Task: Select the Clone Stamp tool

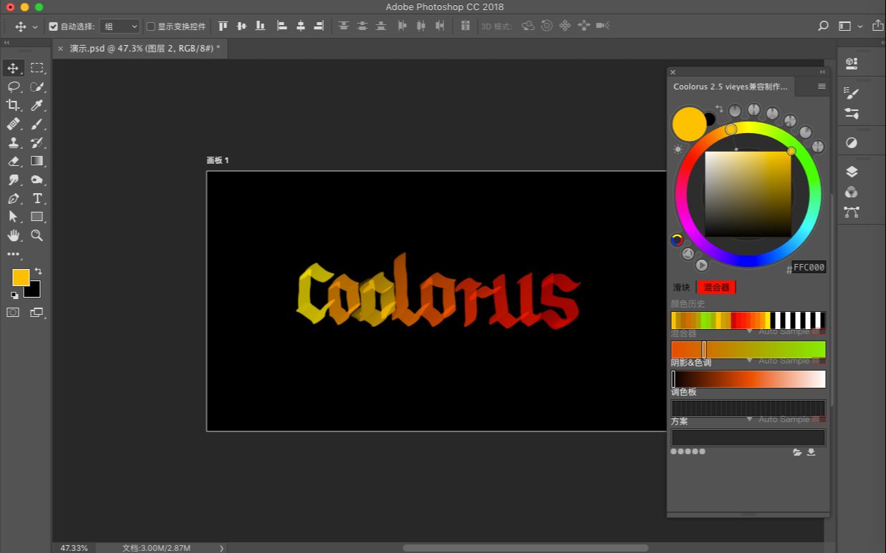Action: [x=13, y=142]
